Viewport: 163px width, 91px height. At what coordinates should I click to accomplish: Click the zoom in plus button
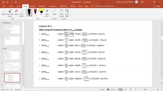[154, 89]
